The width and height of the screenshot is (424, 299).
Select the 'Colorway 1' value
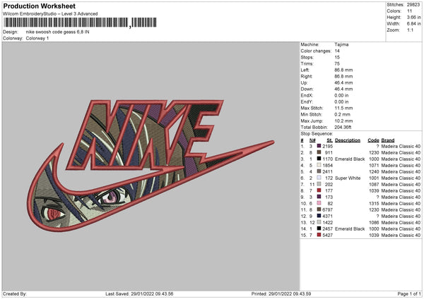point(37,38)
